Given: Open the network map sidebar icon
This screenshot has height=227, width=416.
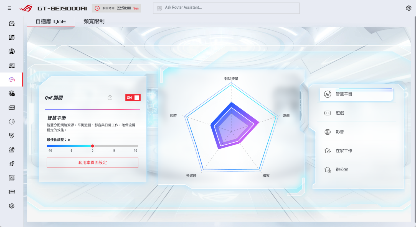Looking at the screenshot, I should click(12, 37).
